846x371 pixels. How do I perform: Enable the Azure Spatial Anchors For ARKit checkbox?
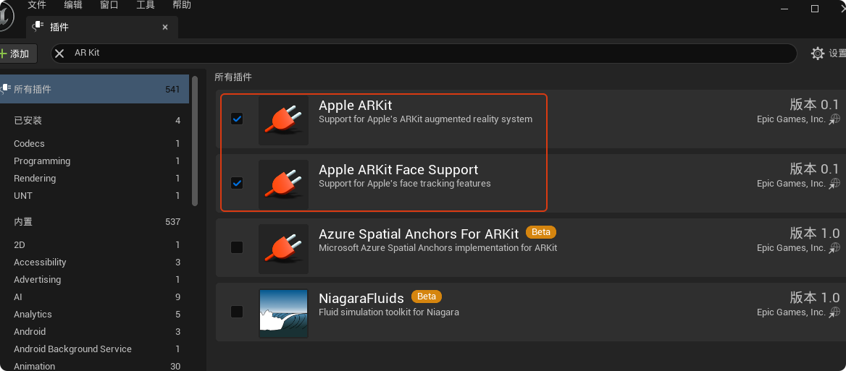click(x=237, y=247)
